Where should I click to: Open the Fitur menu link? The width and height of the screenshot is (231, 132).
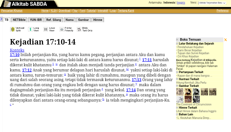[75, 11]
